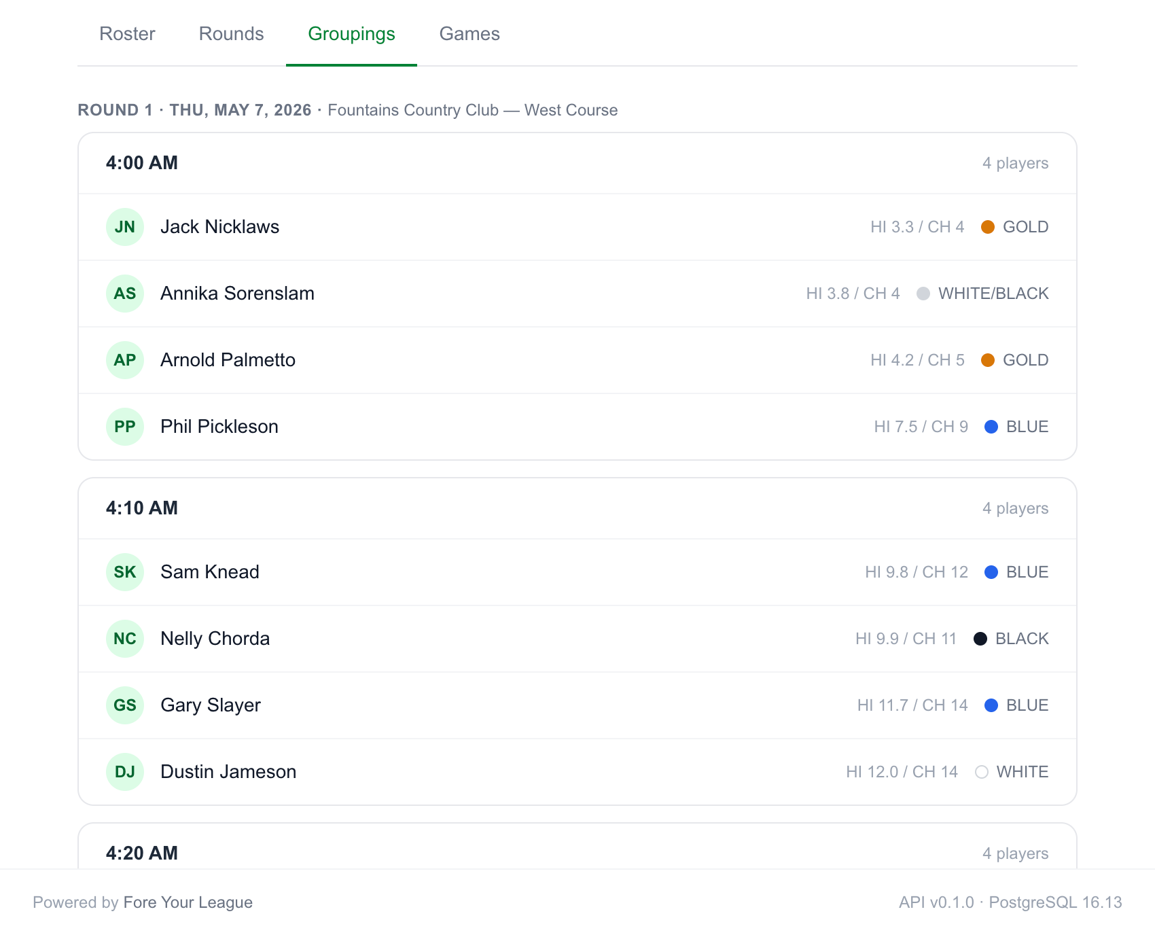Click Gary Slayer's GS avatar icon
1155x935 pixels.
click(x=125, y=705)
